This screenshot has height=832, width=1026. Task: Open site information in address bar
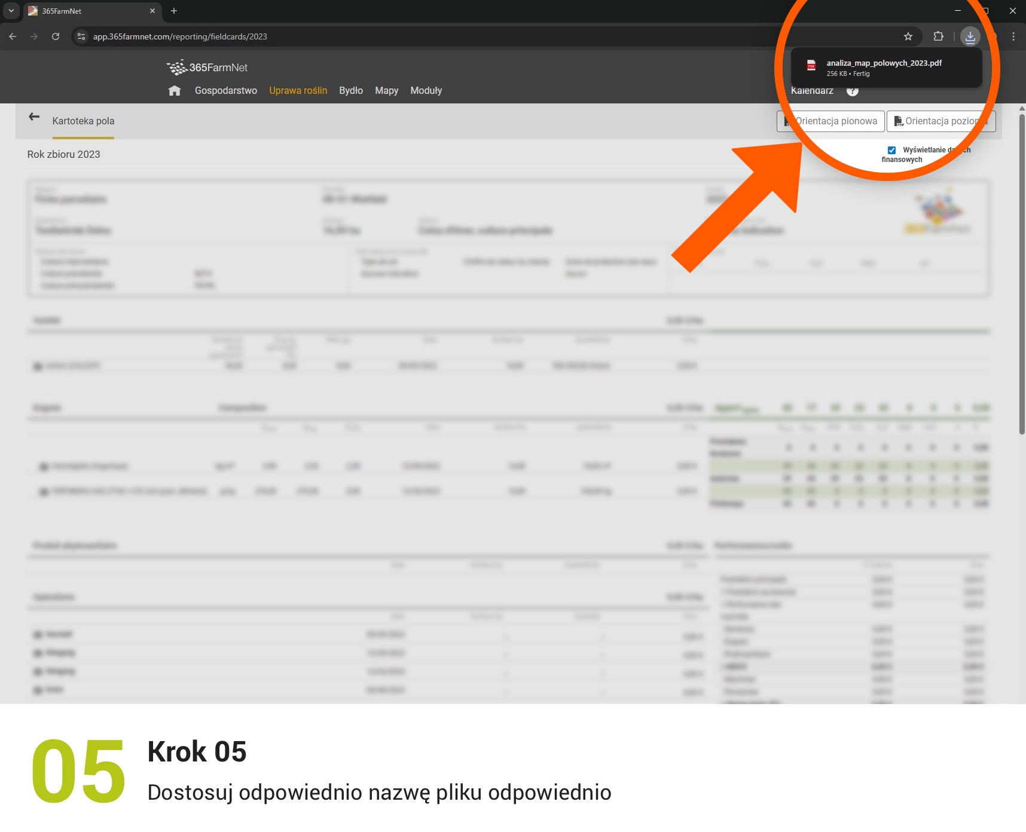pos(81,36)
